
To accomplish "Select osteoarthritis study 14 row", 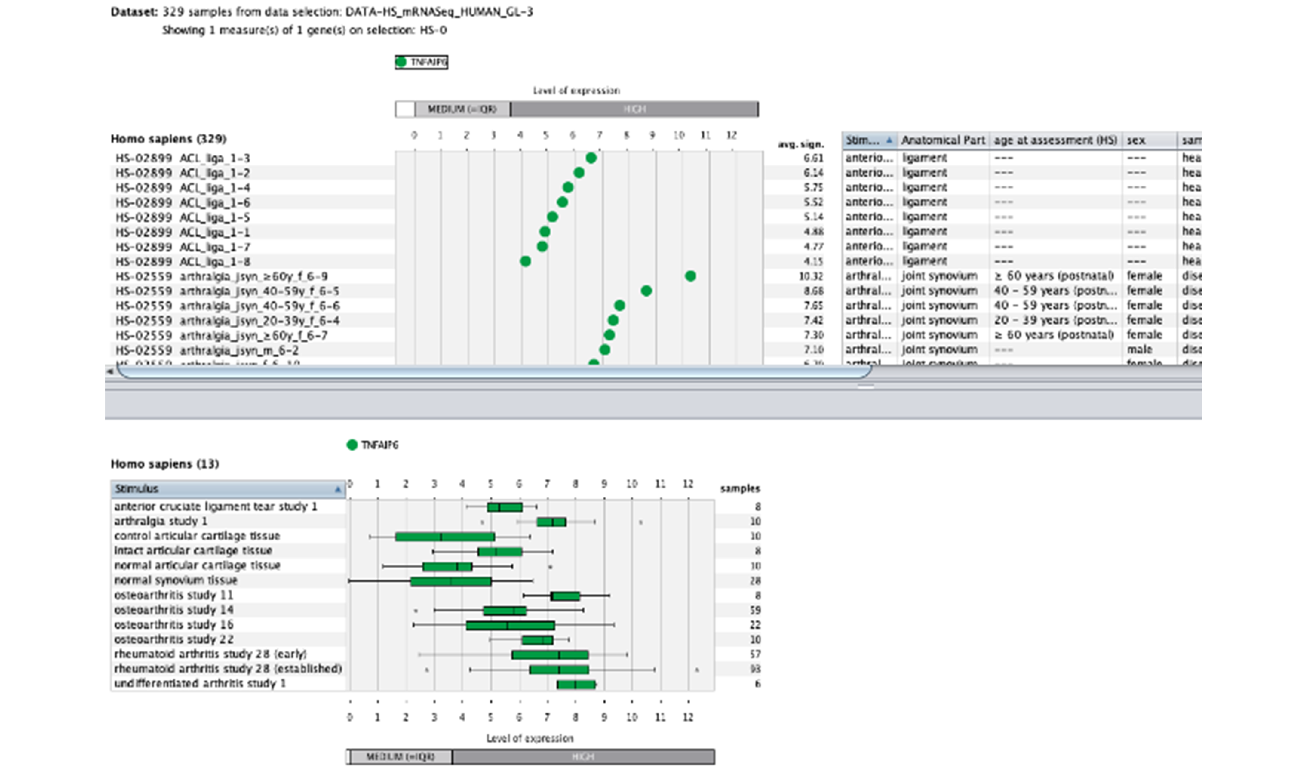I will pyautogui.click(x=228, y=610).
